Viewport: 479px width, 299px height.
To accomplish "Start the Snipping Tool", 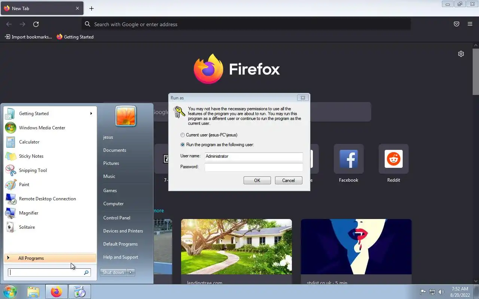I will (50, 170).
